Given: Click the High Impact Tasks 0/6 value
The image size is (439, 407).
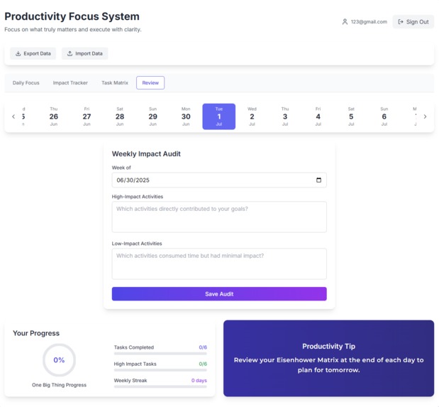Looking at the screenshot, I should [x=203, y=364].
